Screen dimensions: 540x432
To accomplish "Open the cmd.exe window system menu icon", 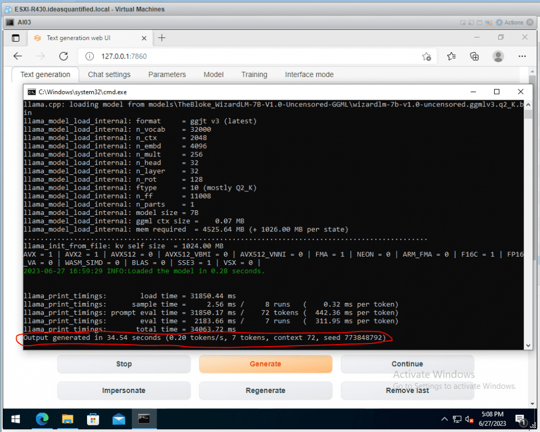I will [32, 92].
